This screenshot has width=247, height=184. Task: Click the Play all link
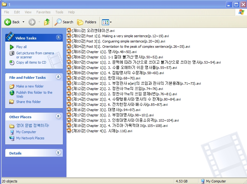[x=21, y=47]
